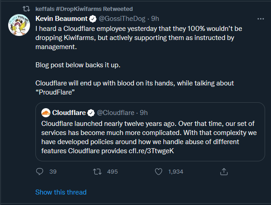Open the three-dot more options menu
Image resolution: width=271 pixels, height=205 pixels.
coord(261,19)
